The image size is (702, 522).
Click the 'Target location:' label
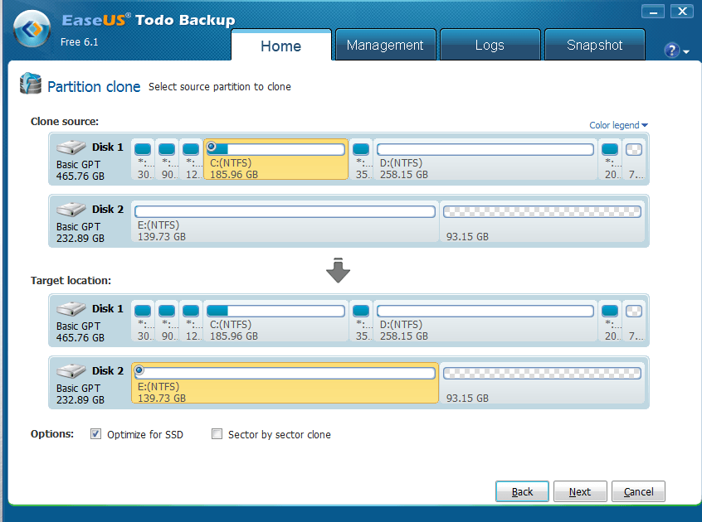point(71,281)
